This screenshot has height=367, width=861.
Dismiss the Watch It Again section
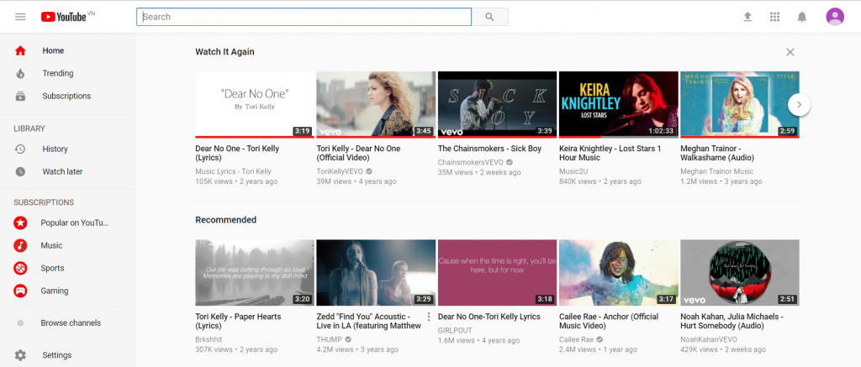point(790,52)
